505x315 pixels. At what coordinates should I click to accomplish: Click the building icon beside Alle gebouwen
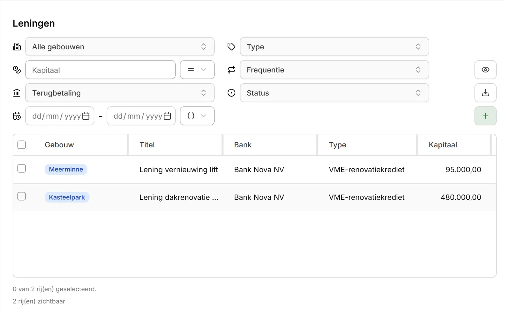(17, 47)
